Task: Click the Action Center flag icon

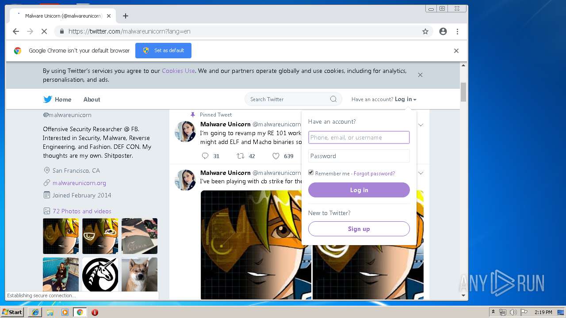Action: 524,312
